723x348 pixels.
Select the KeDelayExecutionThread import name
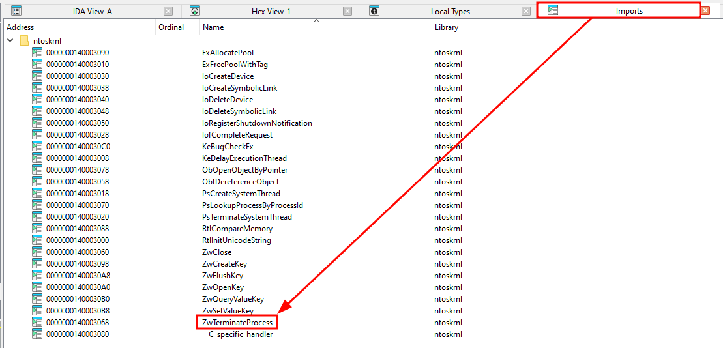pos(244,158)
